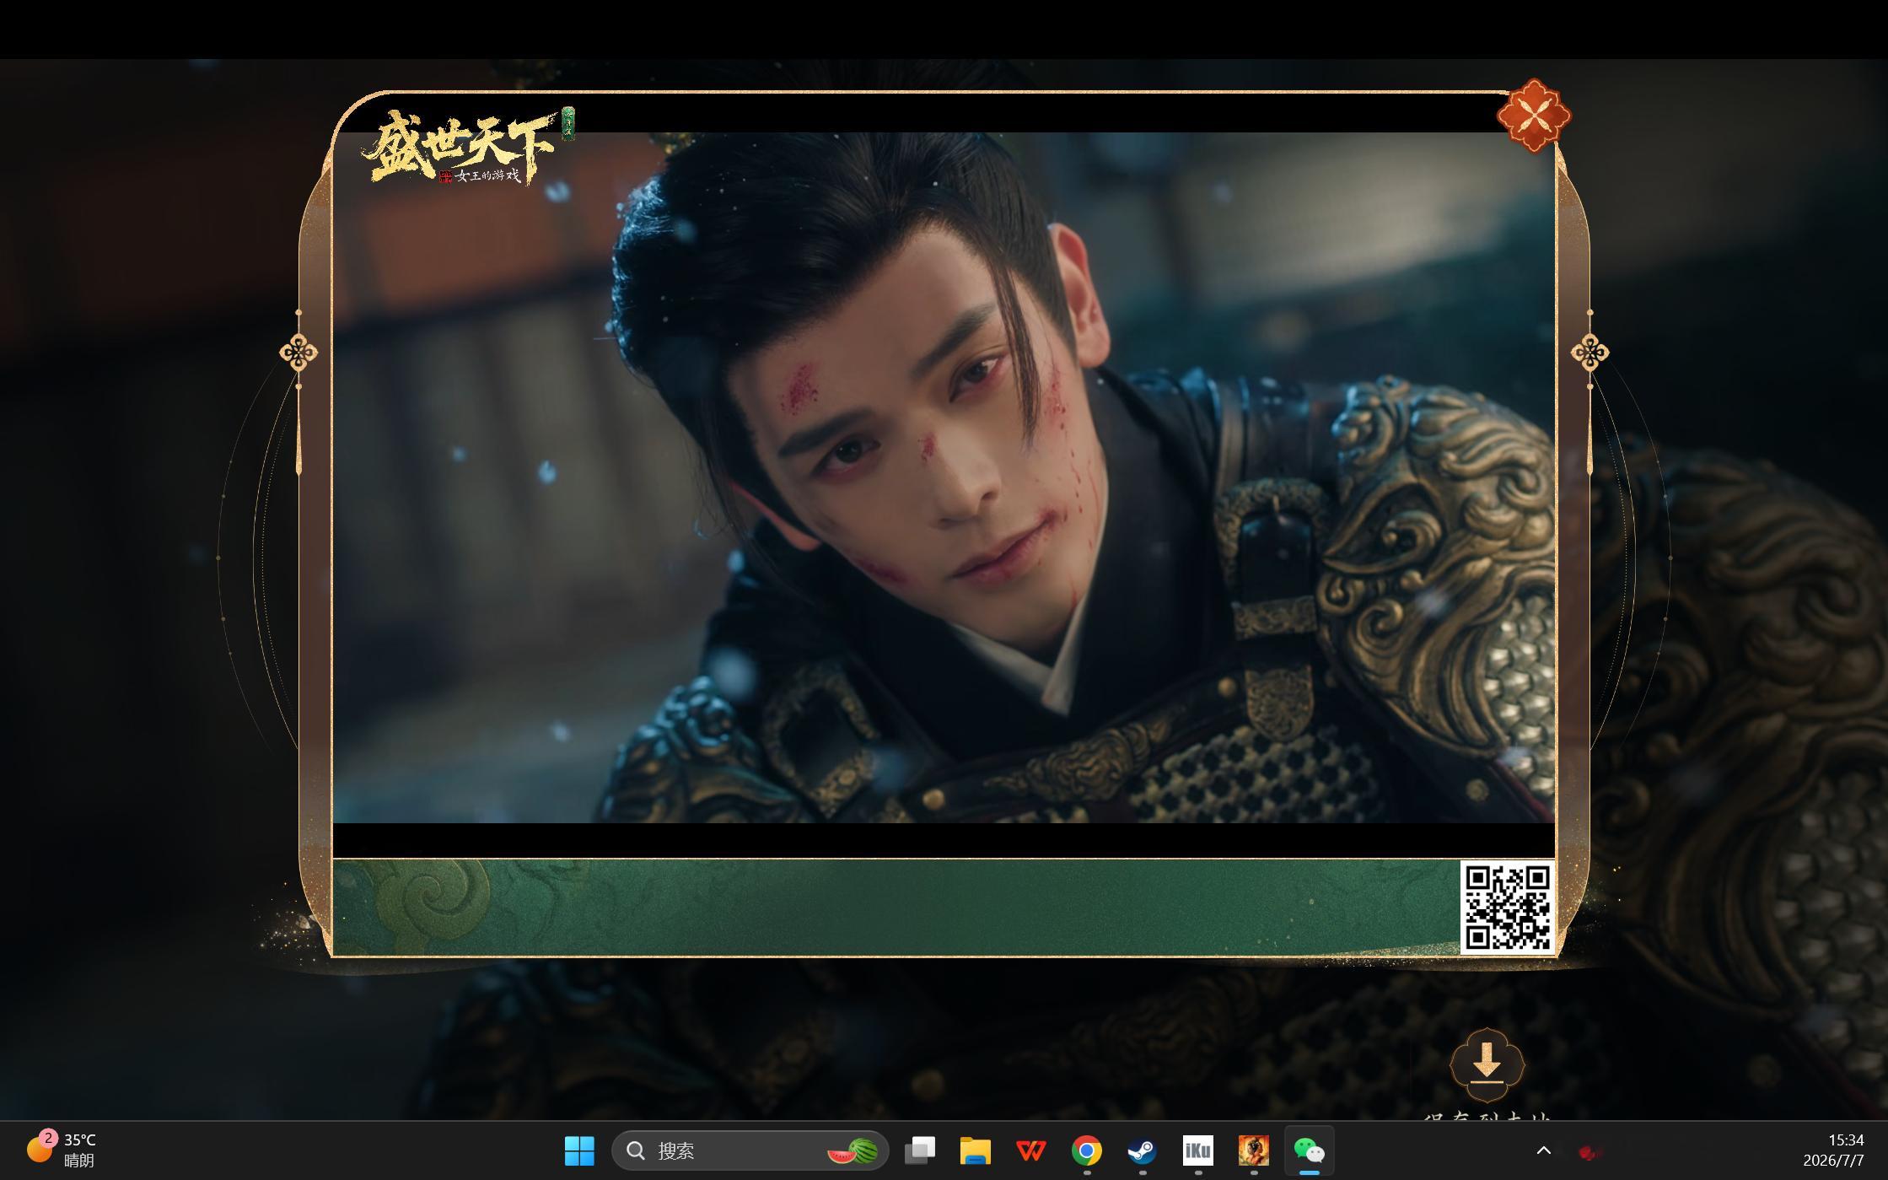Open the weather widget showing 35°C
The width and height of the screenshot is (1888, 1180).
point(61,1150)
